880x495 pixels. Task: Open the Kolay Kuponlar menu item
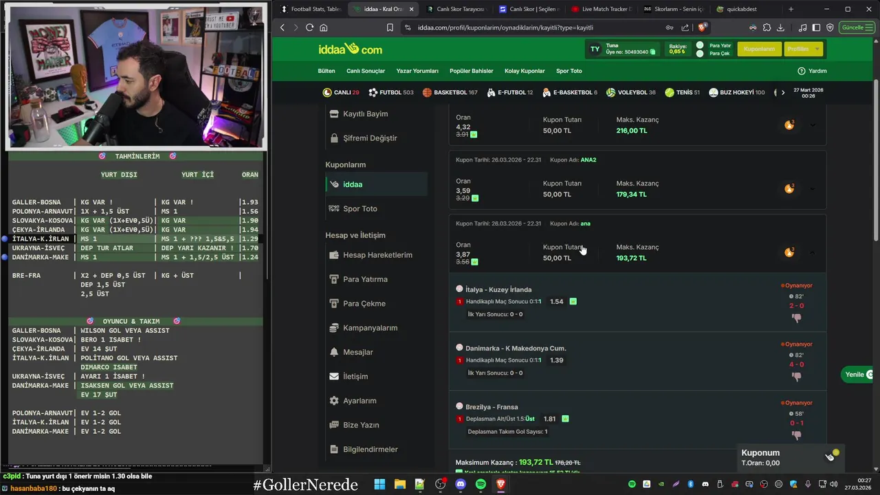(x=525, y=71)
